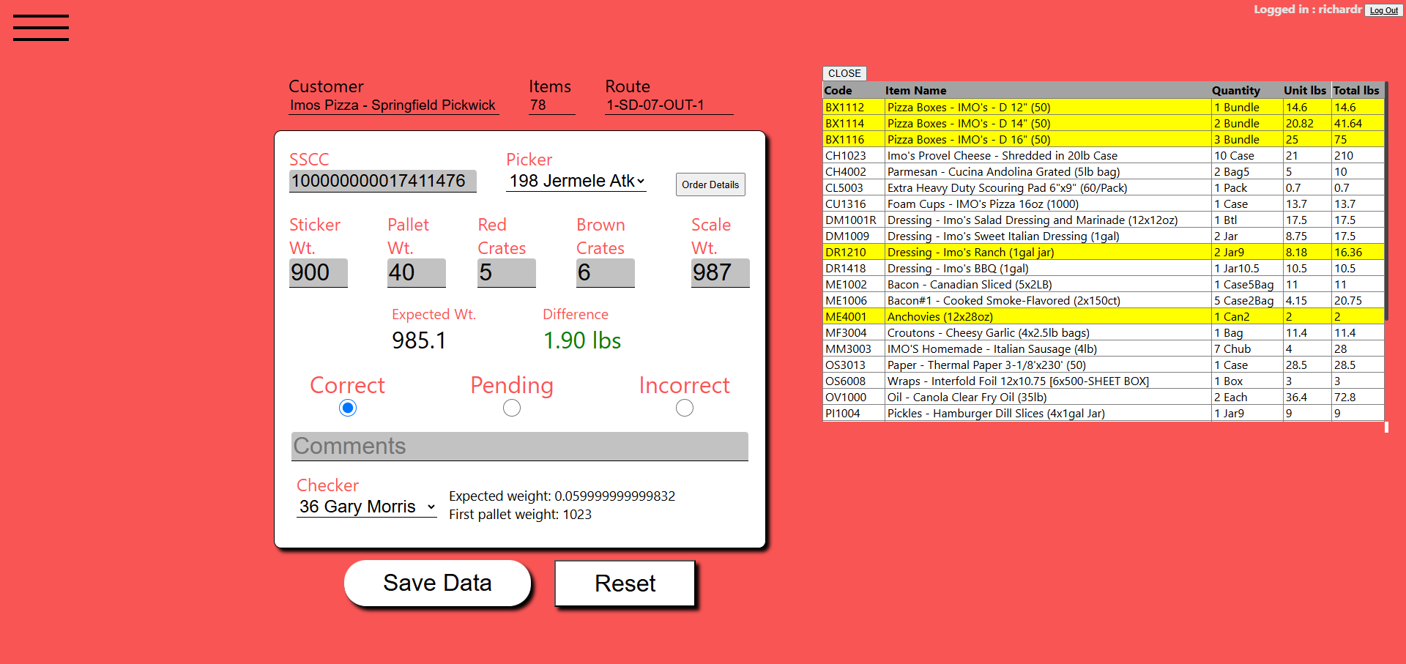Click the Sticker Wt. field

[318, 272]
